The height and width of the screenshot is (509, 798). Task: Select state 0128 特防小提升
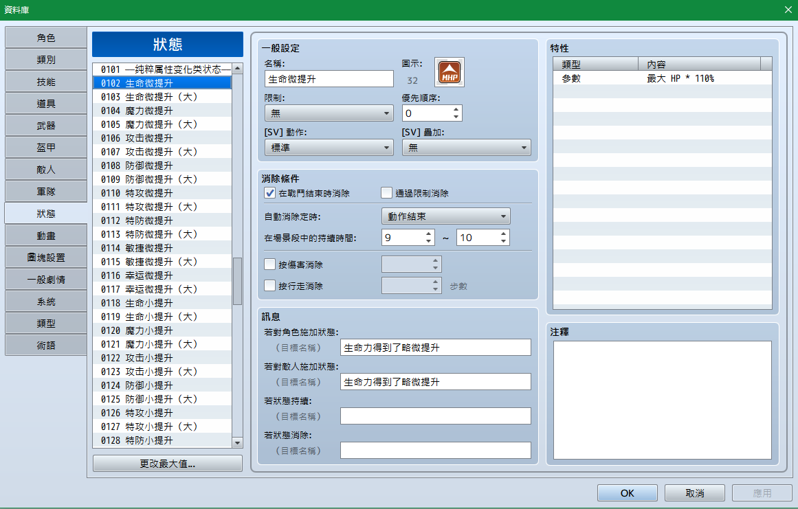pos(162,440)
